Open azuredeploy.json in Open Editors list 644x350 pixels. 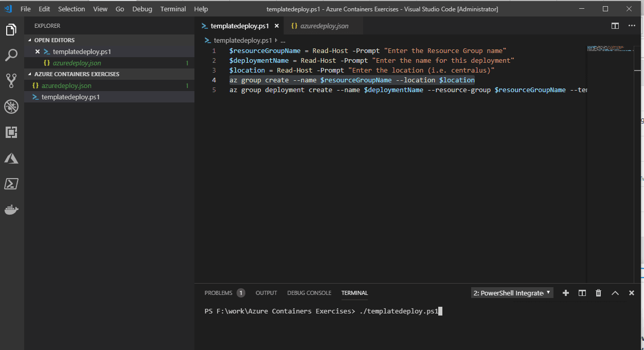click(109, 63)
